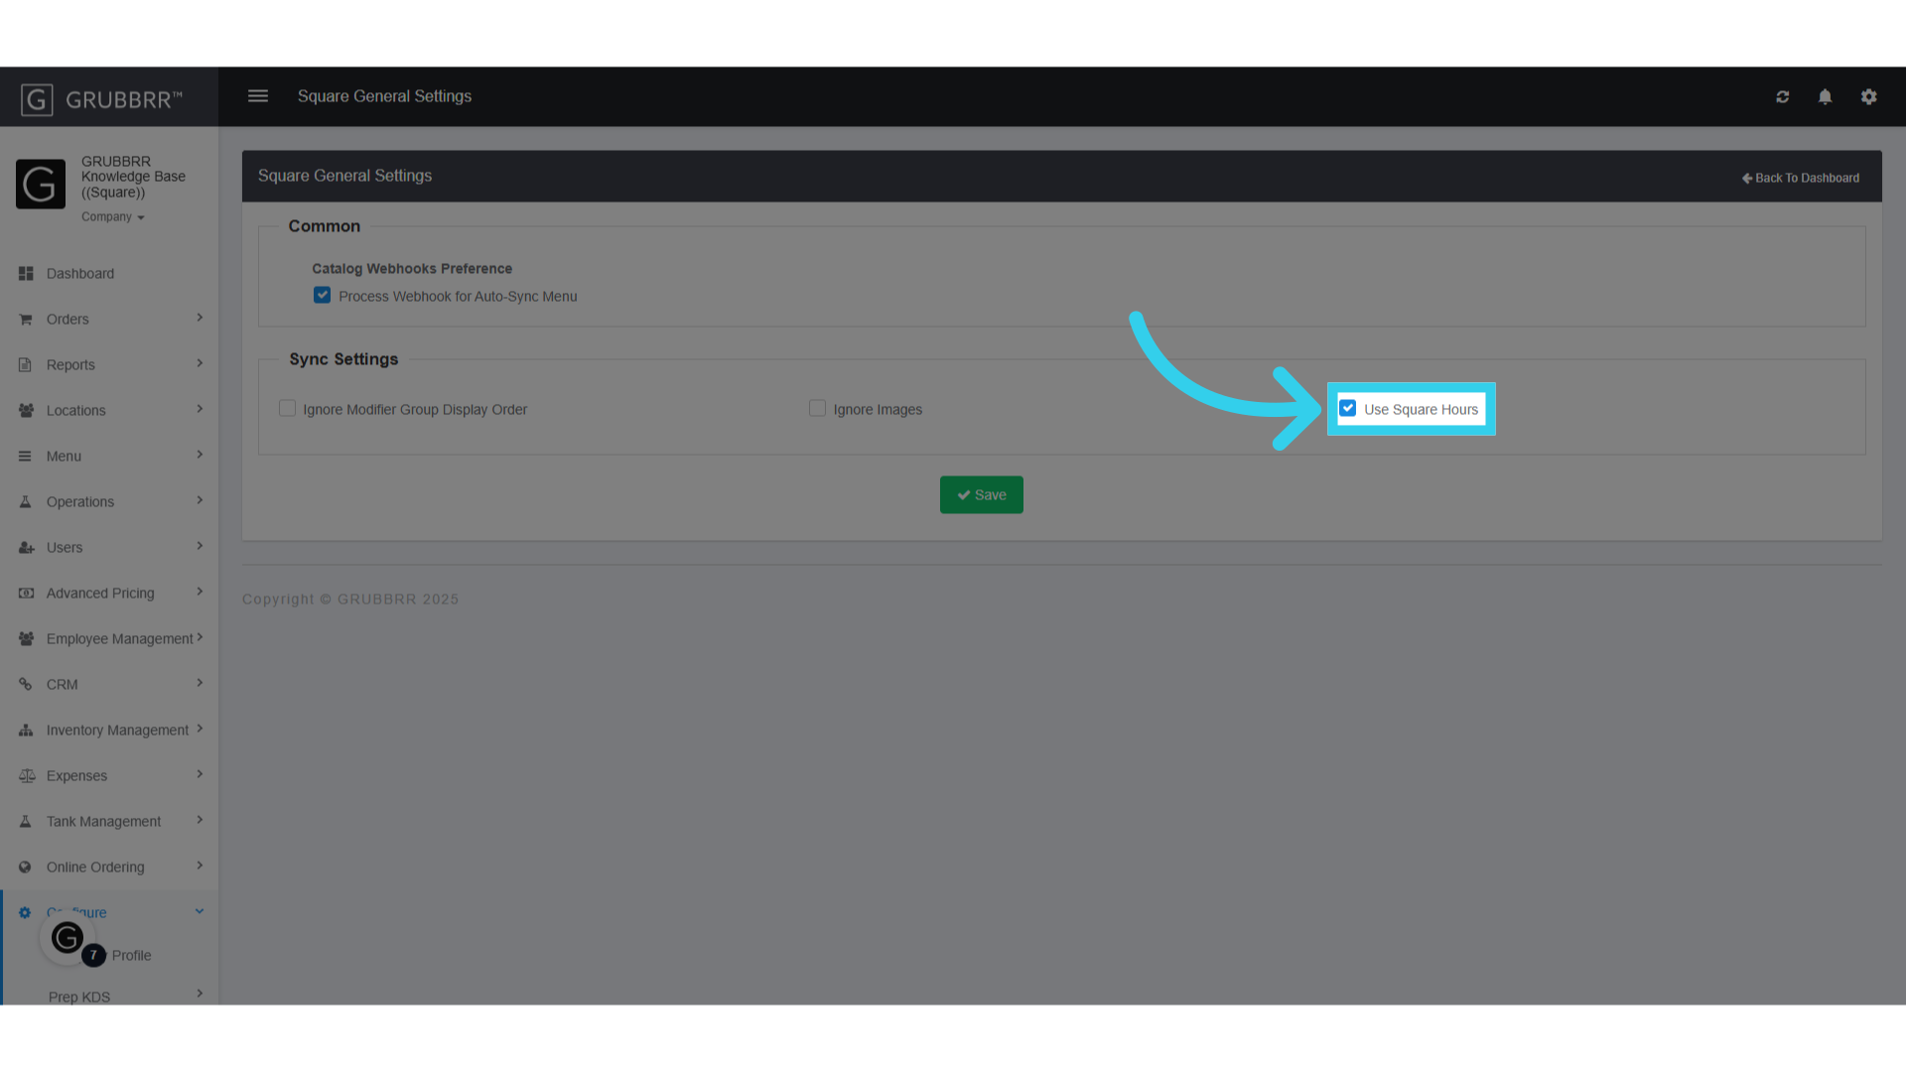Enable the Ignore Images checkbox
Screen dimensions: 1906x1072
tap(817, 409)
